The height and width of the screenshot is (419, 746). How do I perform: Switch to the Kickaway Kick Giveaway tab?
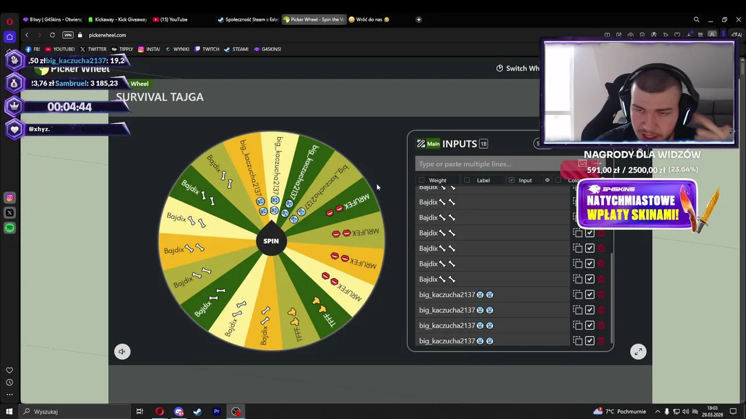pyautogui.click(x=118, y=19)
